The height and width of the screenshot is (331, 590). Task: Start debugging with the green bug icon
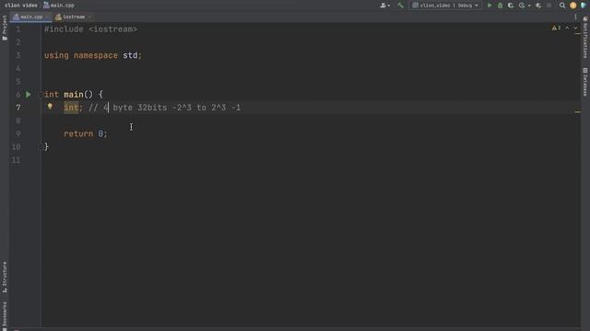(x=500, y=6)
